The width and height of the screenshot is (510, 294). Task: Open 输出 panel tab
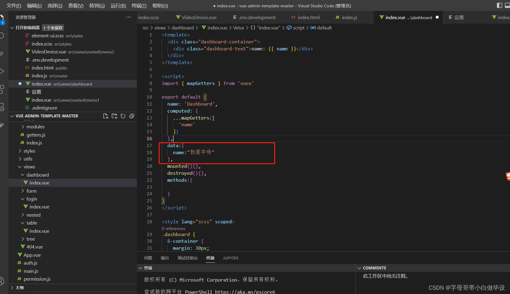coord(165,258)
